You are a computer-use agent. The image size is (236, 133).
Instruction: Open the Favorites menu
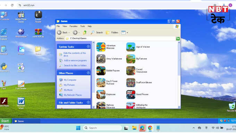pos(74,26)
